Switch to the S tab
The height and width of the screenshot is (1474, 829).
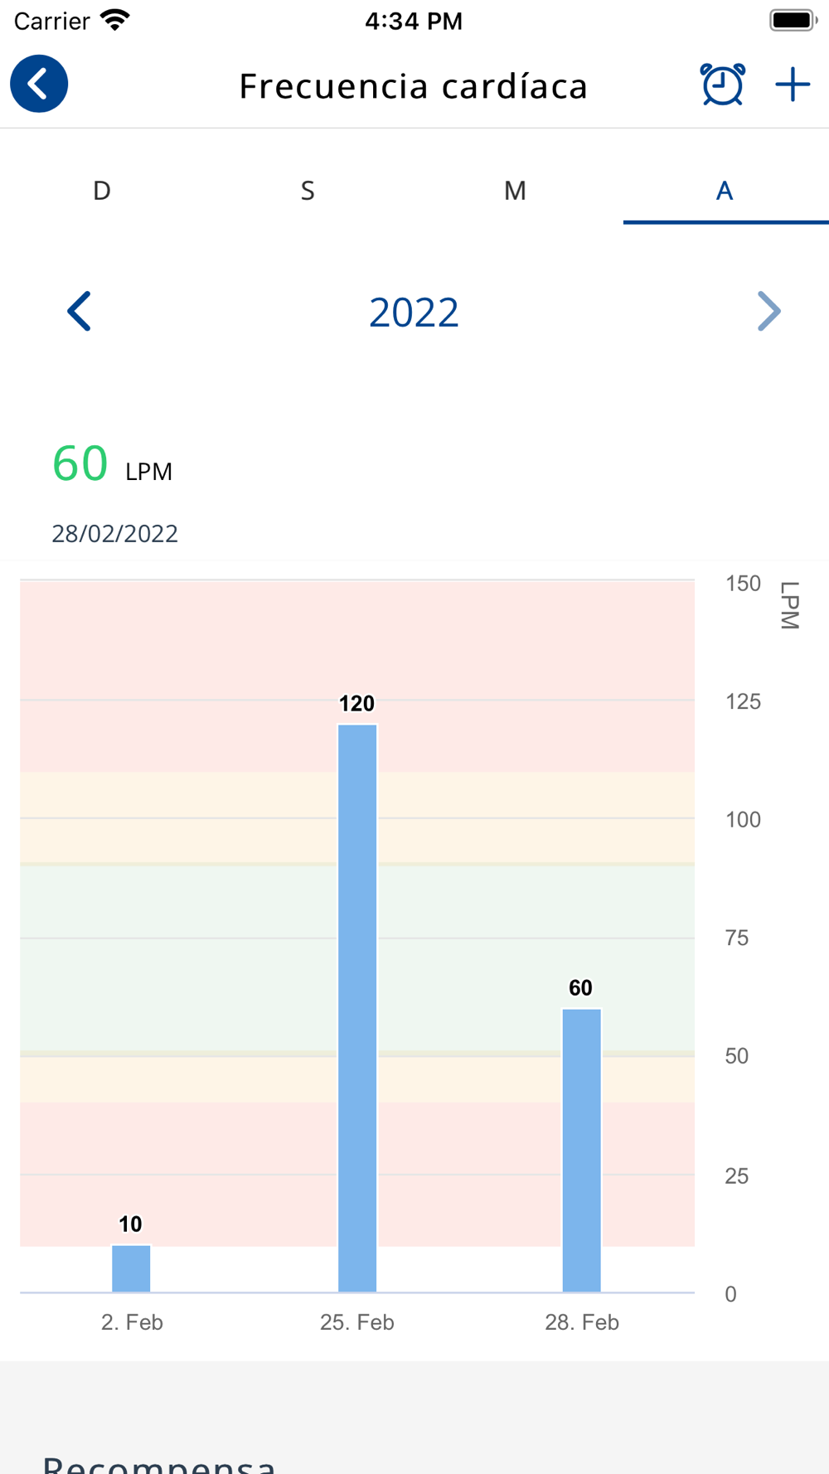click(308, 191)
